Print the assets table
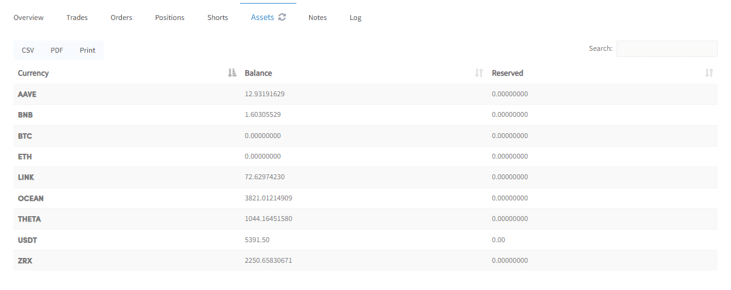Viewport: 731px width, 290px height. (x=87, y=50)
